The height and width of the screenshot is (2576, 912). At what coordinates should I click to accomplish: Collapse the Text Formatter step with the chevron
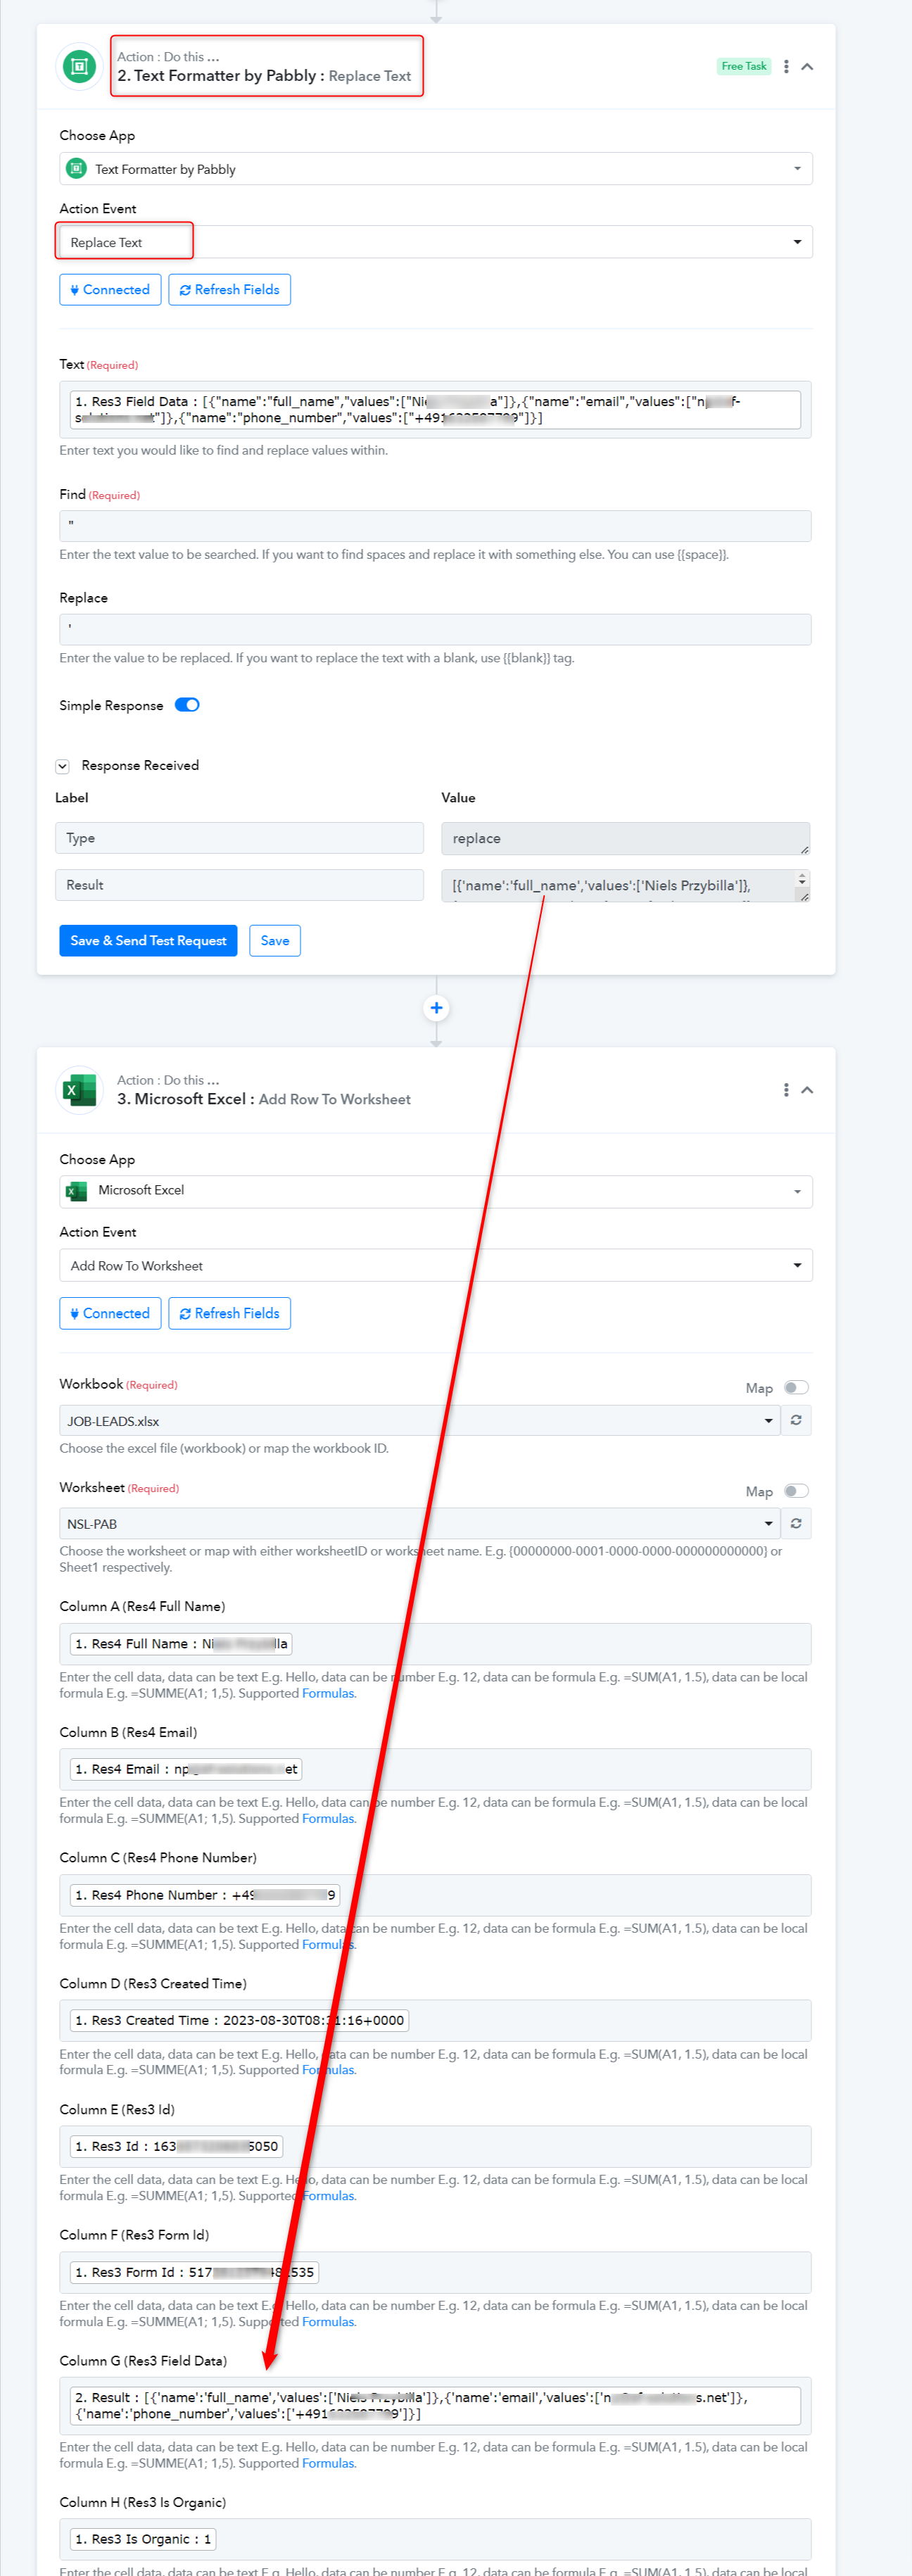pyautogui.click(x=807, y=67)
